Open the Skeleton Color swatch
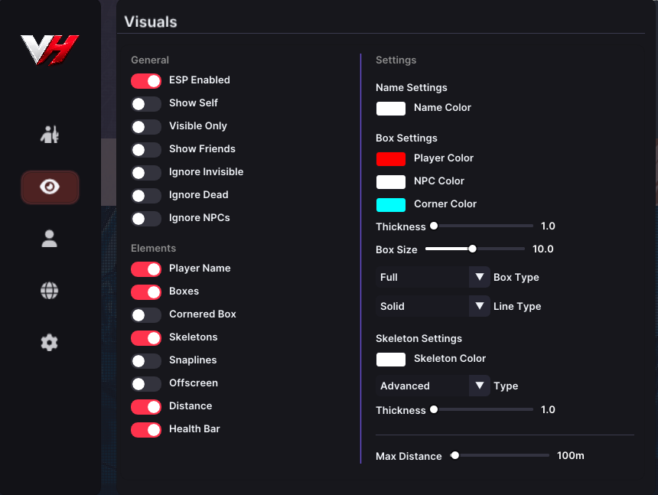 tap(391, 360)
